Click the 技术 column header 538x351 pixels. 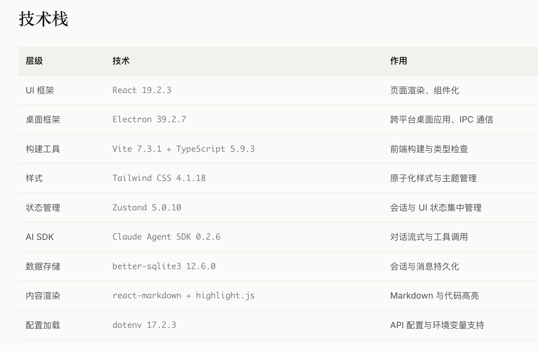pyautogui.click(x=121, y=61)
